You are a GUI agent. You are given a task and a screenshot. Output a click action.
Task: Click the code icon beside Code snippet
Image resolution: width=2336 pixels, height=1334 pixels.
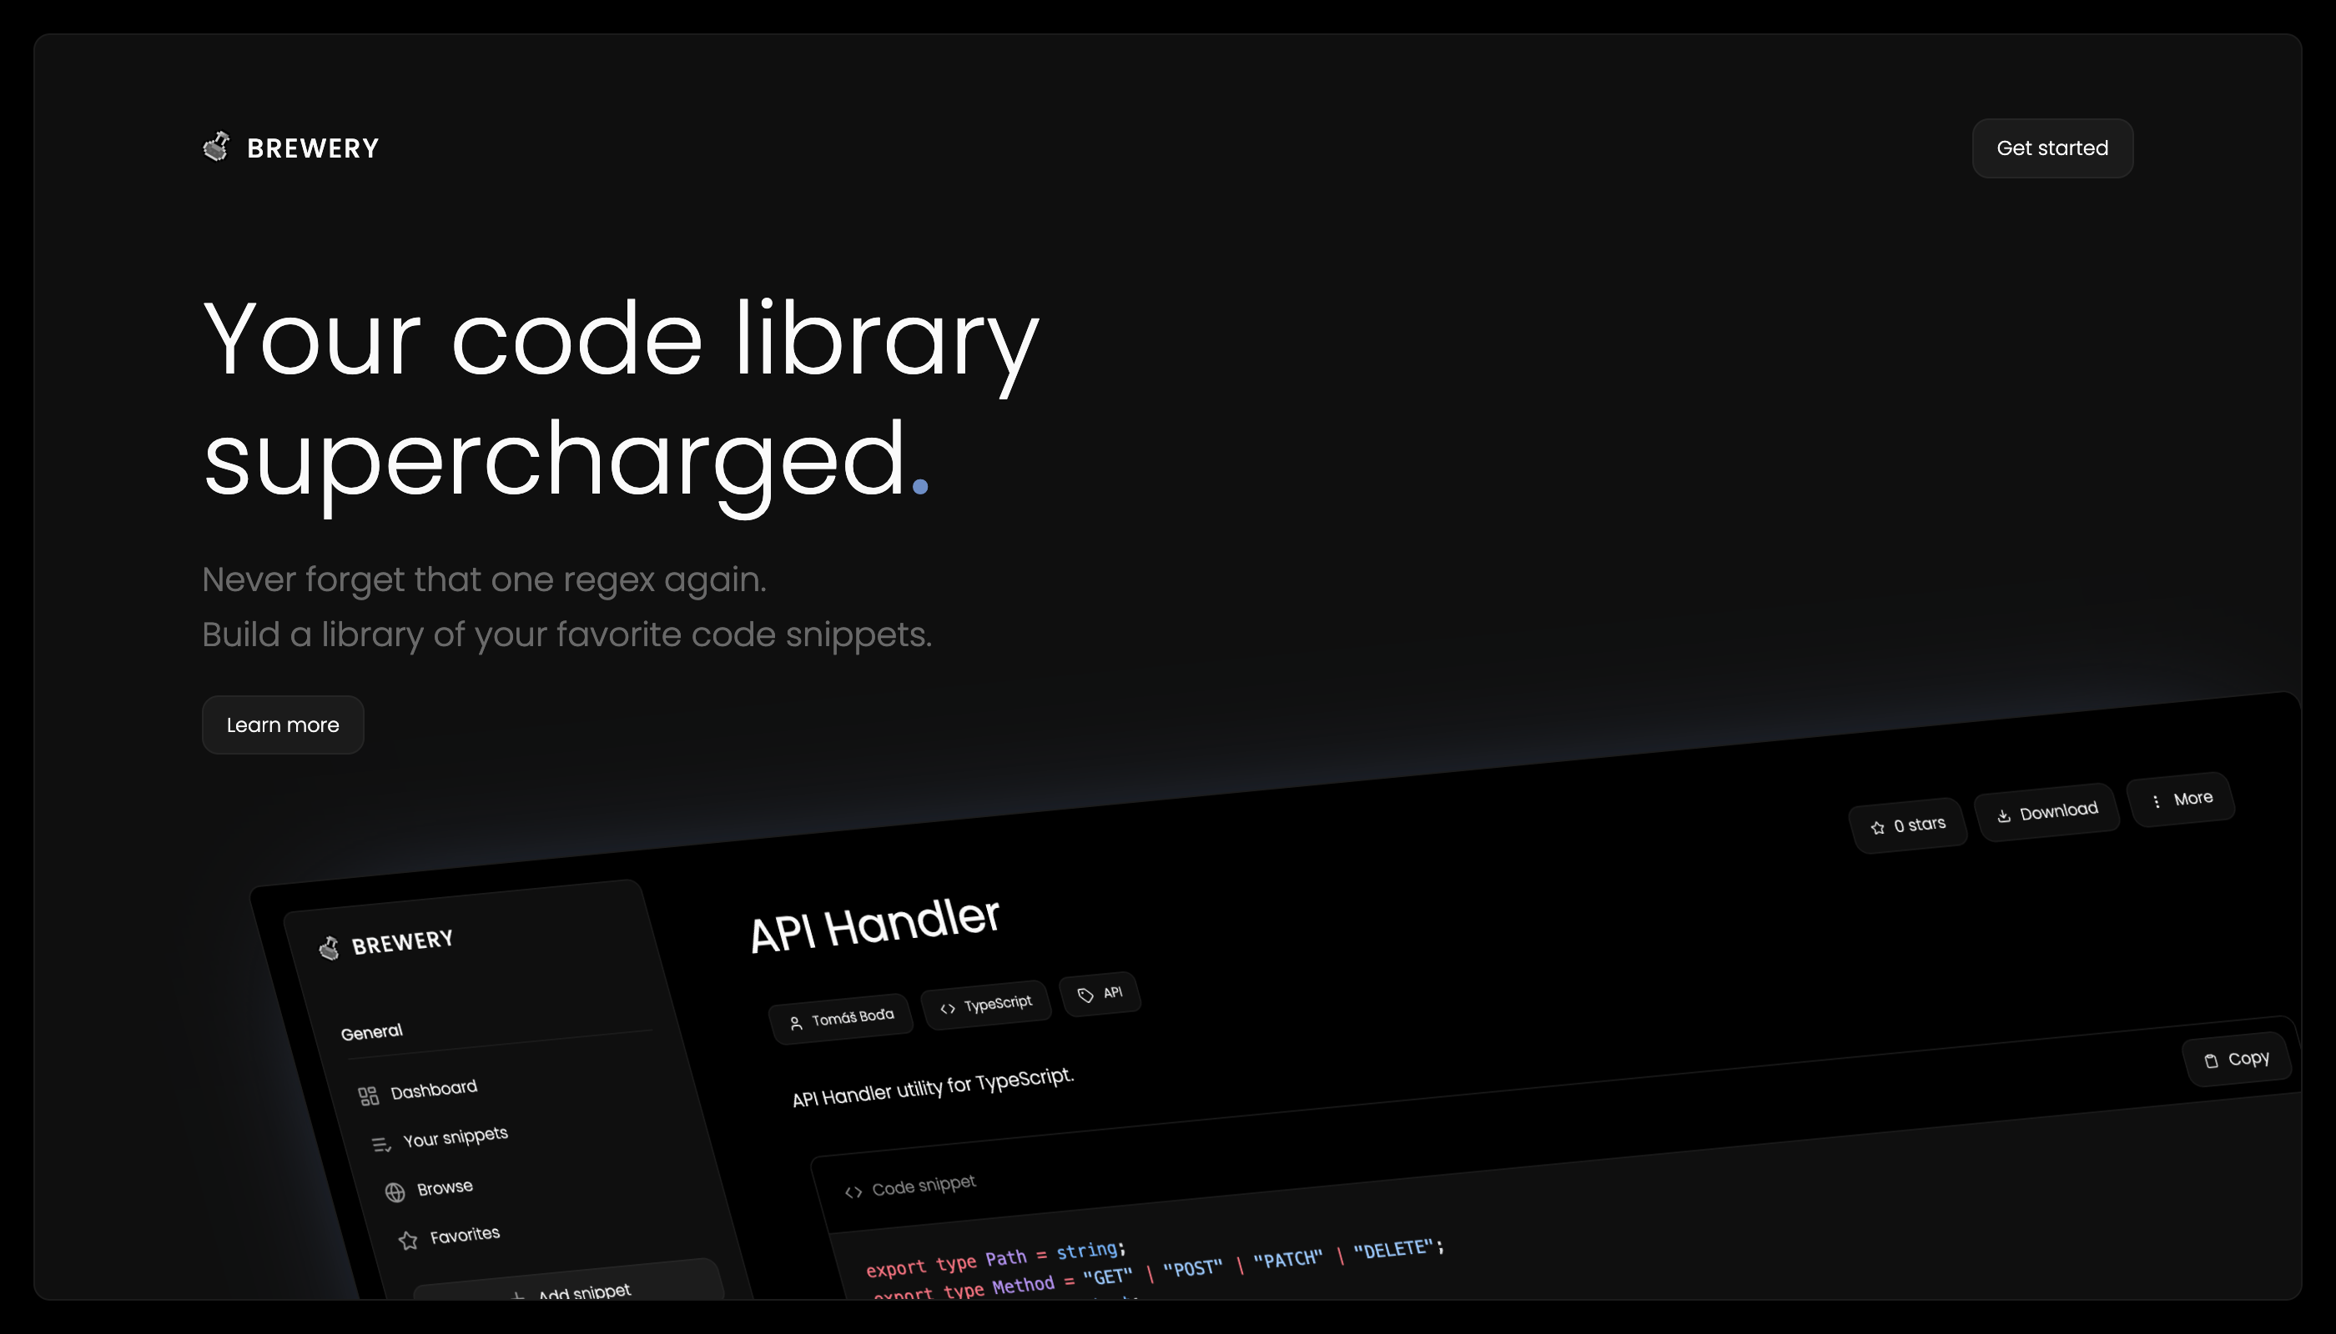[x=853, y=1192]
